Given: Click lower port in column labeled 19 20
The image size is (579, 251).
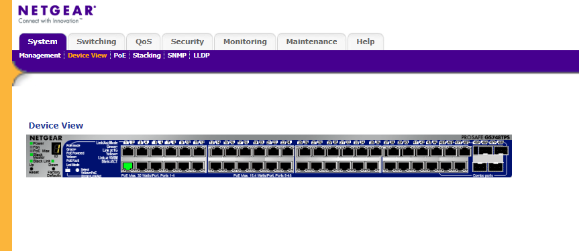Looking at the screenshot, I should tap(258, 166).
